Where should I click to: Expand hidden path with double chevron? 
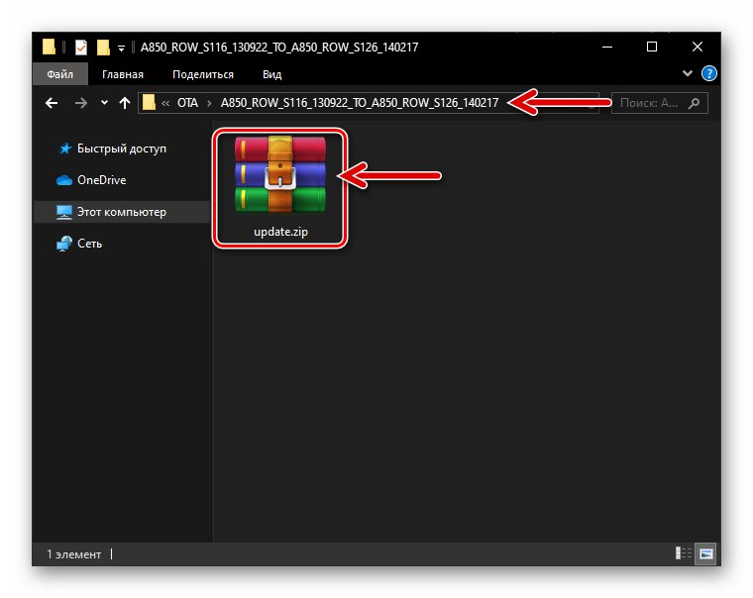(x=165, y=103)
